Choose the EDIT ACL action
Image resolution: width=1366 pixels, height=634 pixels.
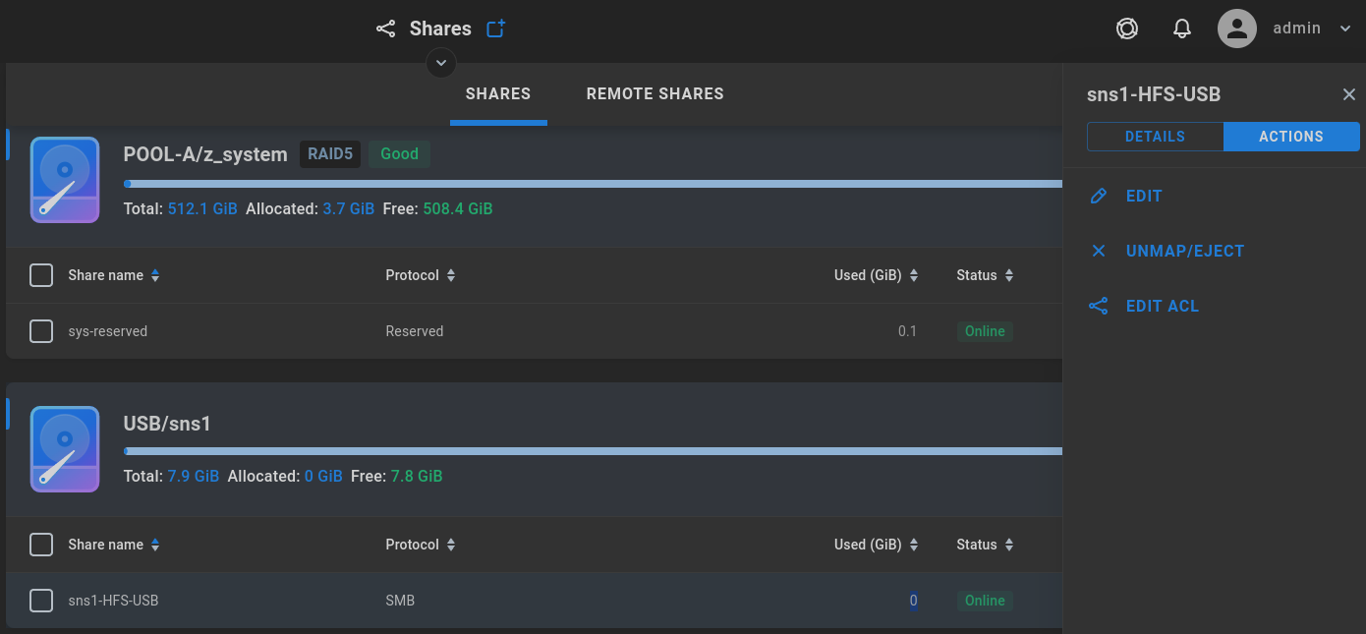tap(1163, 306)
